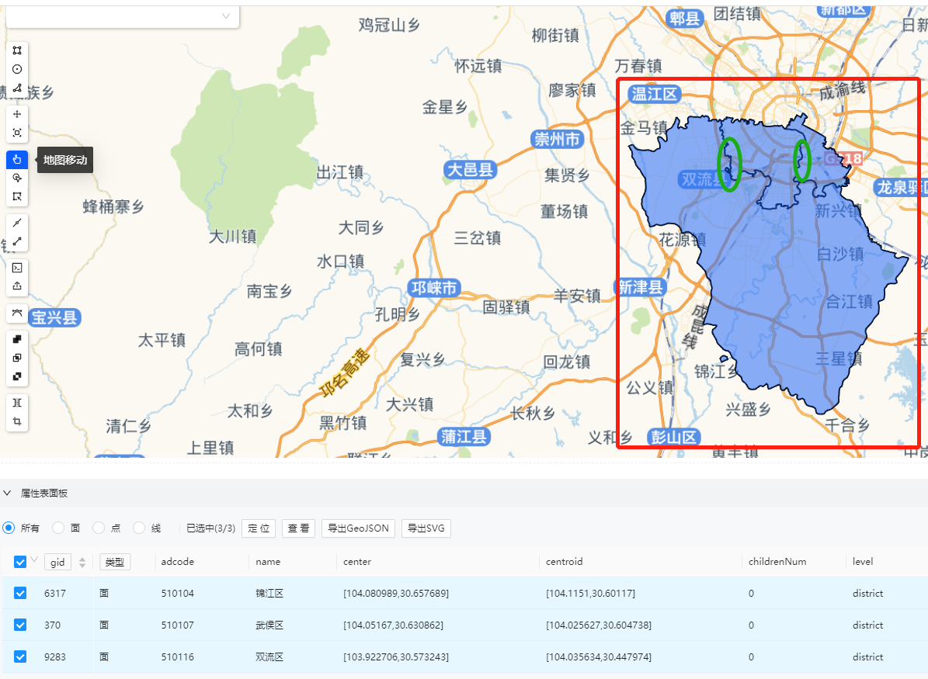
Task: Select the draw polyline tool icon
Action: 17,88
